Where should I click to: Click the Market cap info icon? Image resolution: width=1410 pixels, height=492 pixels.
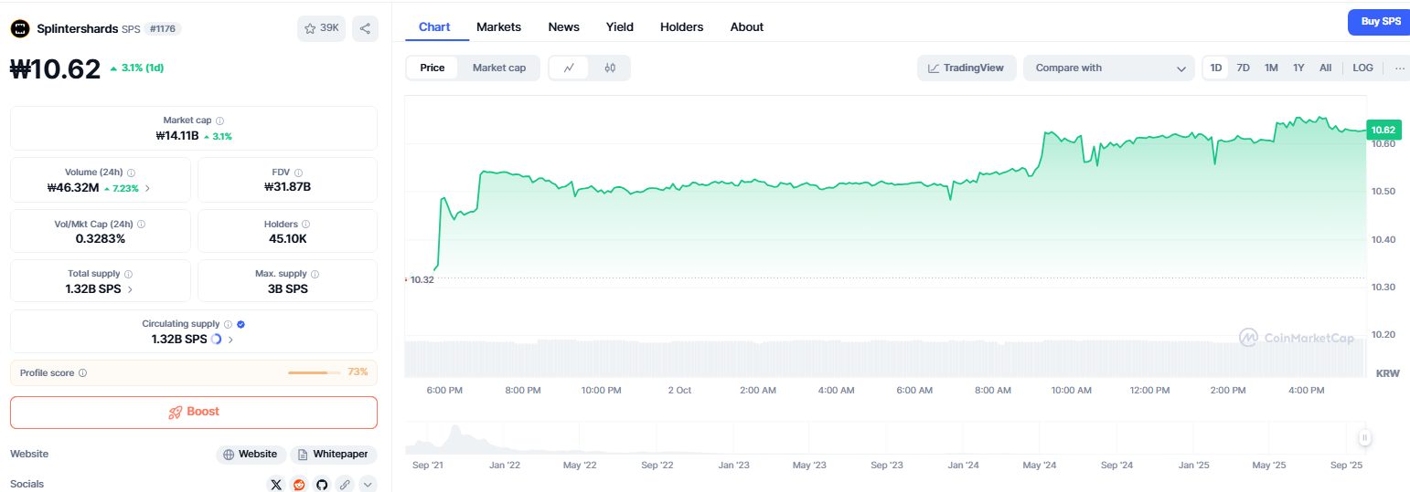point(220,120)
